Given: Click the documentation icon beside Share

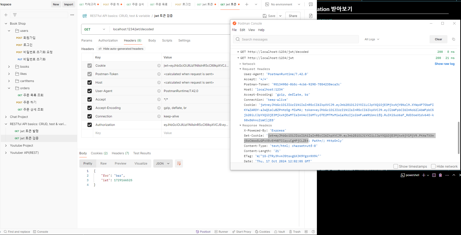Looking at the screenshot, I should point(311,16).
